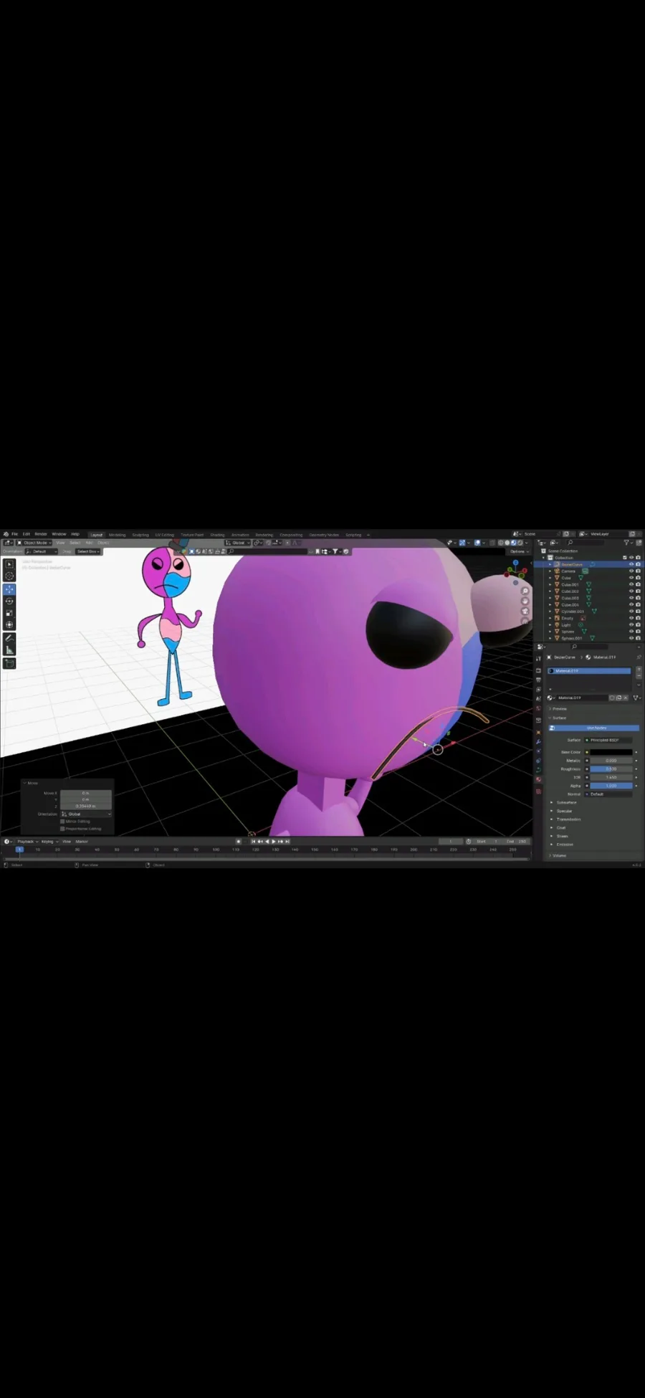Select the Cursor tool in toolbar
Screen dimensions: 645x1398
pos(9,576)
